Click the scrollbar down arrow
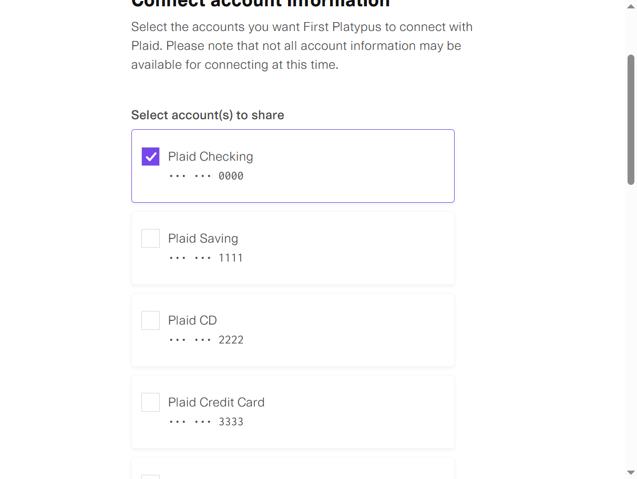Screen dimensions: 637x479 pyautogui.click(x=631, y=473)
